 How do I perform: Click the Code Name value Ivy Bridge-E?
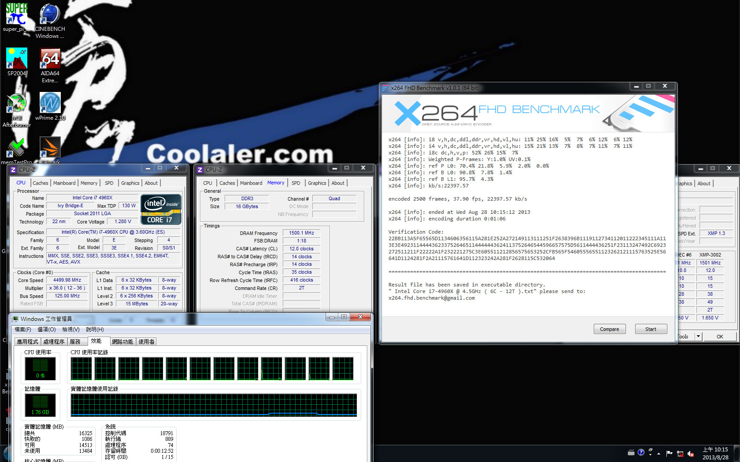click(x=70, y=206)
